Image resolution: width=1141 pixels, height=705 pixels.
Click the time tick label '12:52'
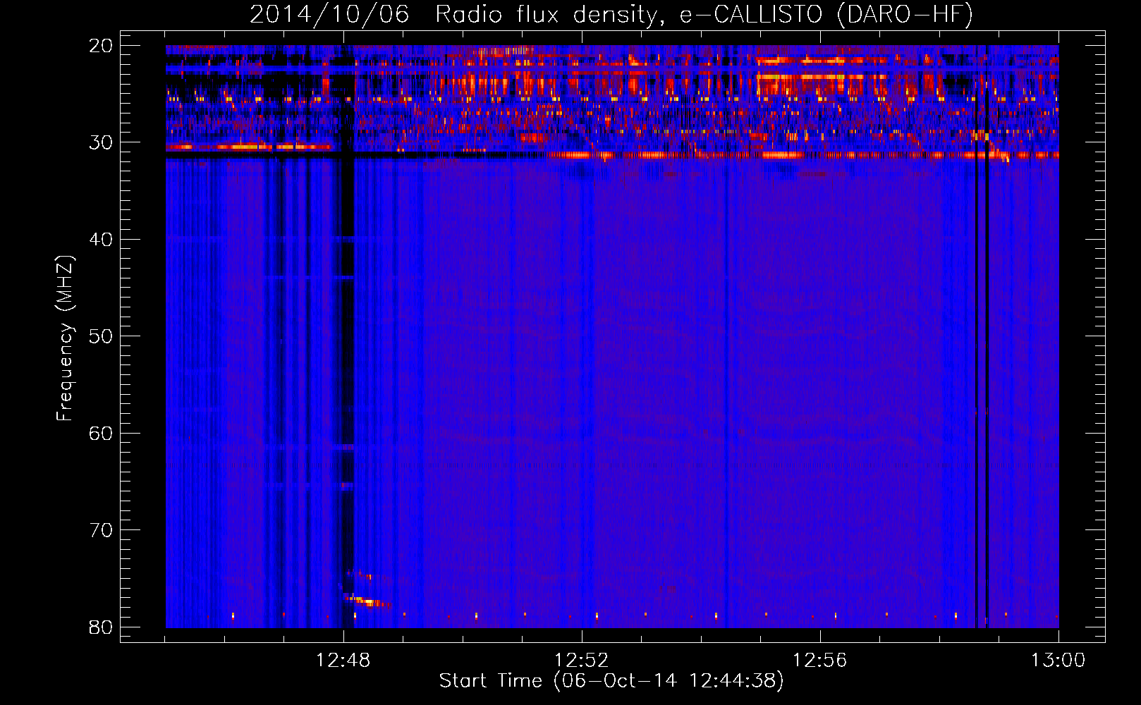[x=582, y=661]
